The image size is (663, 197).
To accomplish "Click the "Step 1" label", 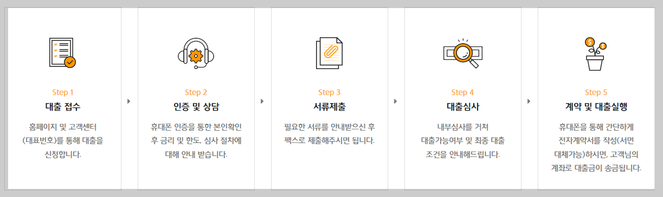I will click(63, 92).
